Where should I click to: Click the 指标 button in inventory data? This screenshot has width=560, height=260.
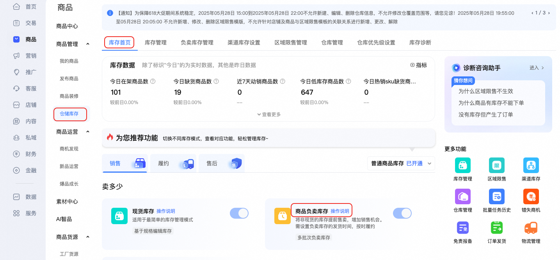click(x=418, y=65)
